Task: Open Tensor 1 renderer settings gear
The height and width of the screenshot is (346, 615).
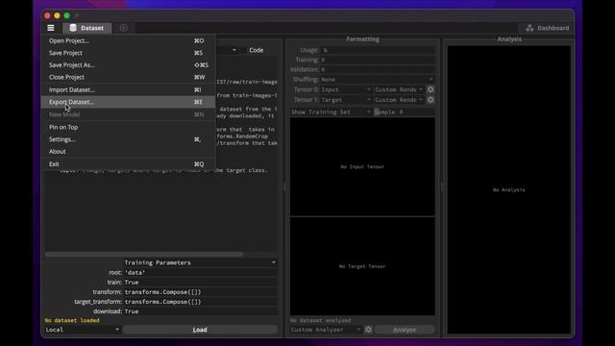Action: (430, 100)
